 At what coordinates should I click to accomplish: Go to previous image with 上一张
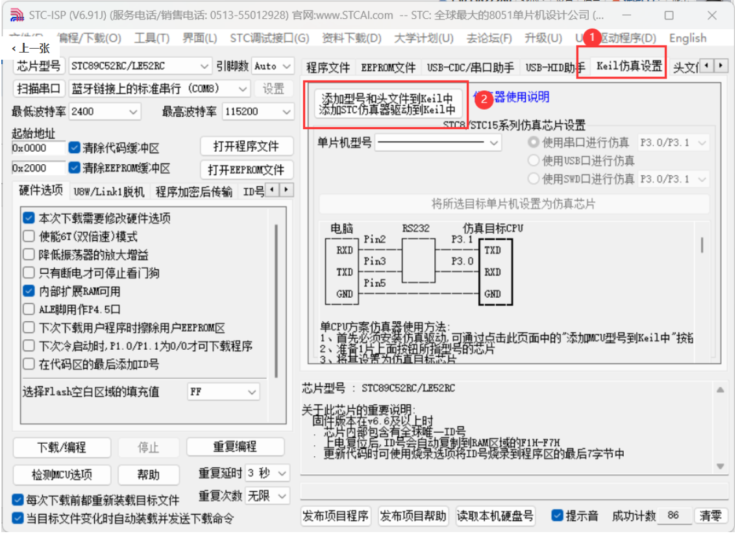(31, 48)
